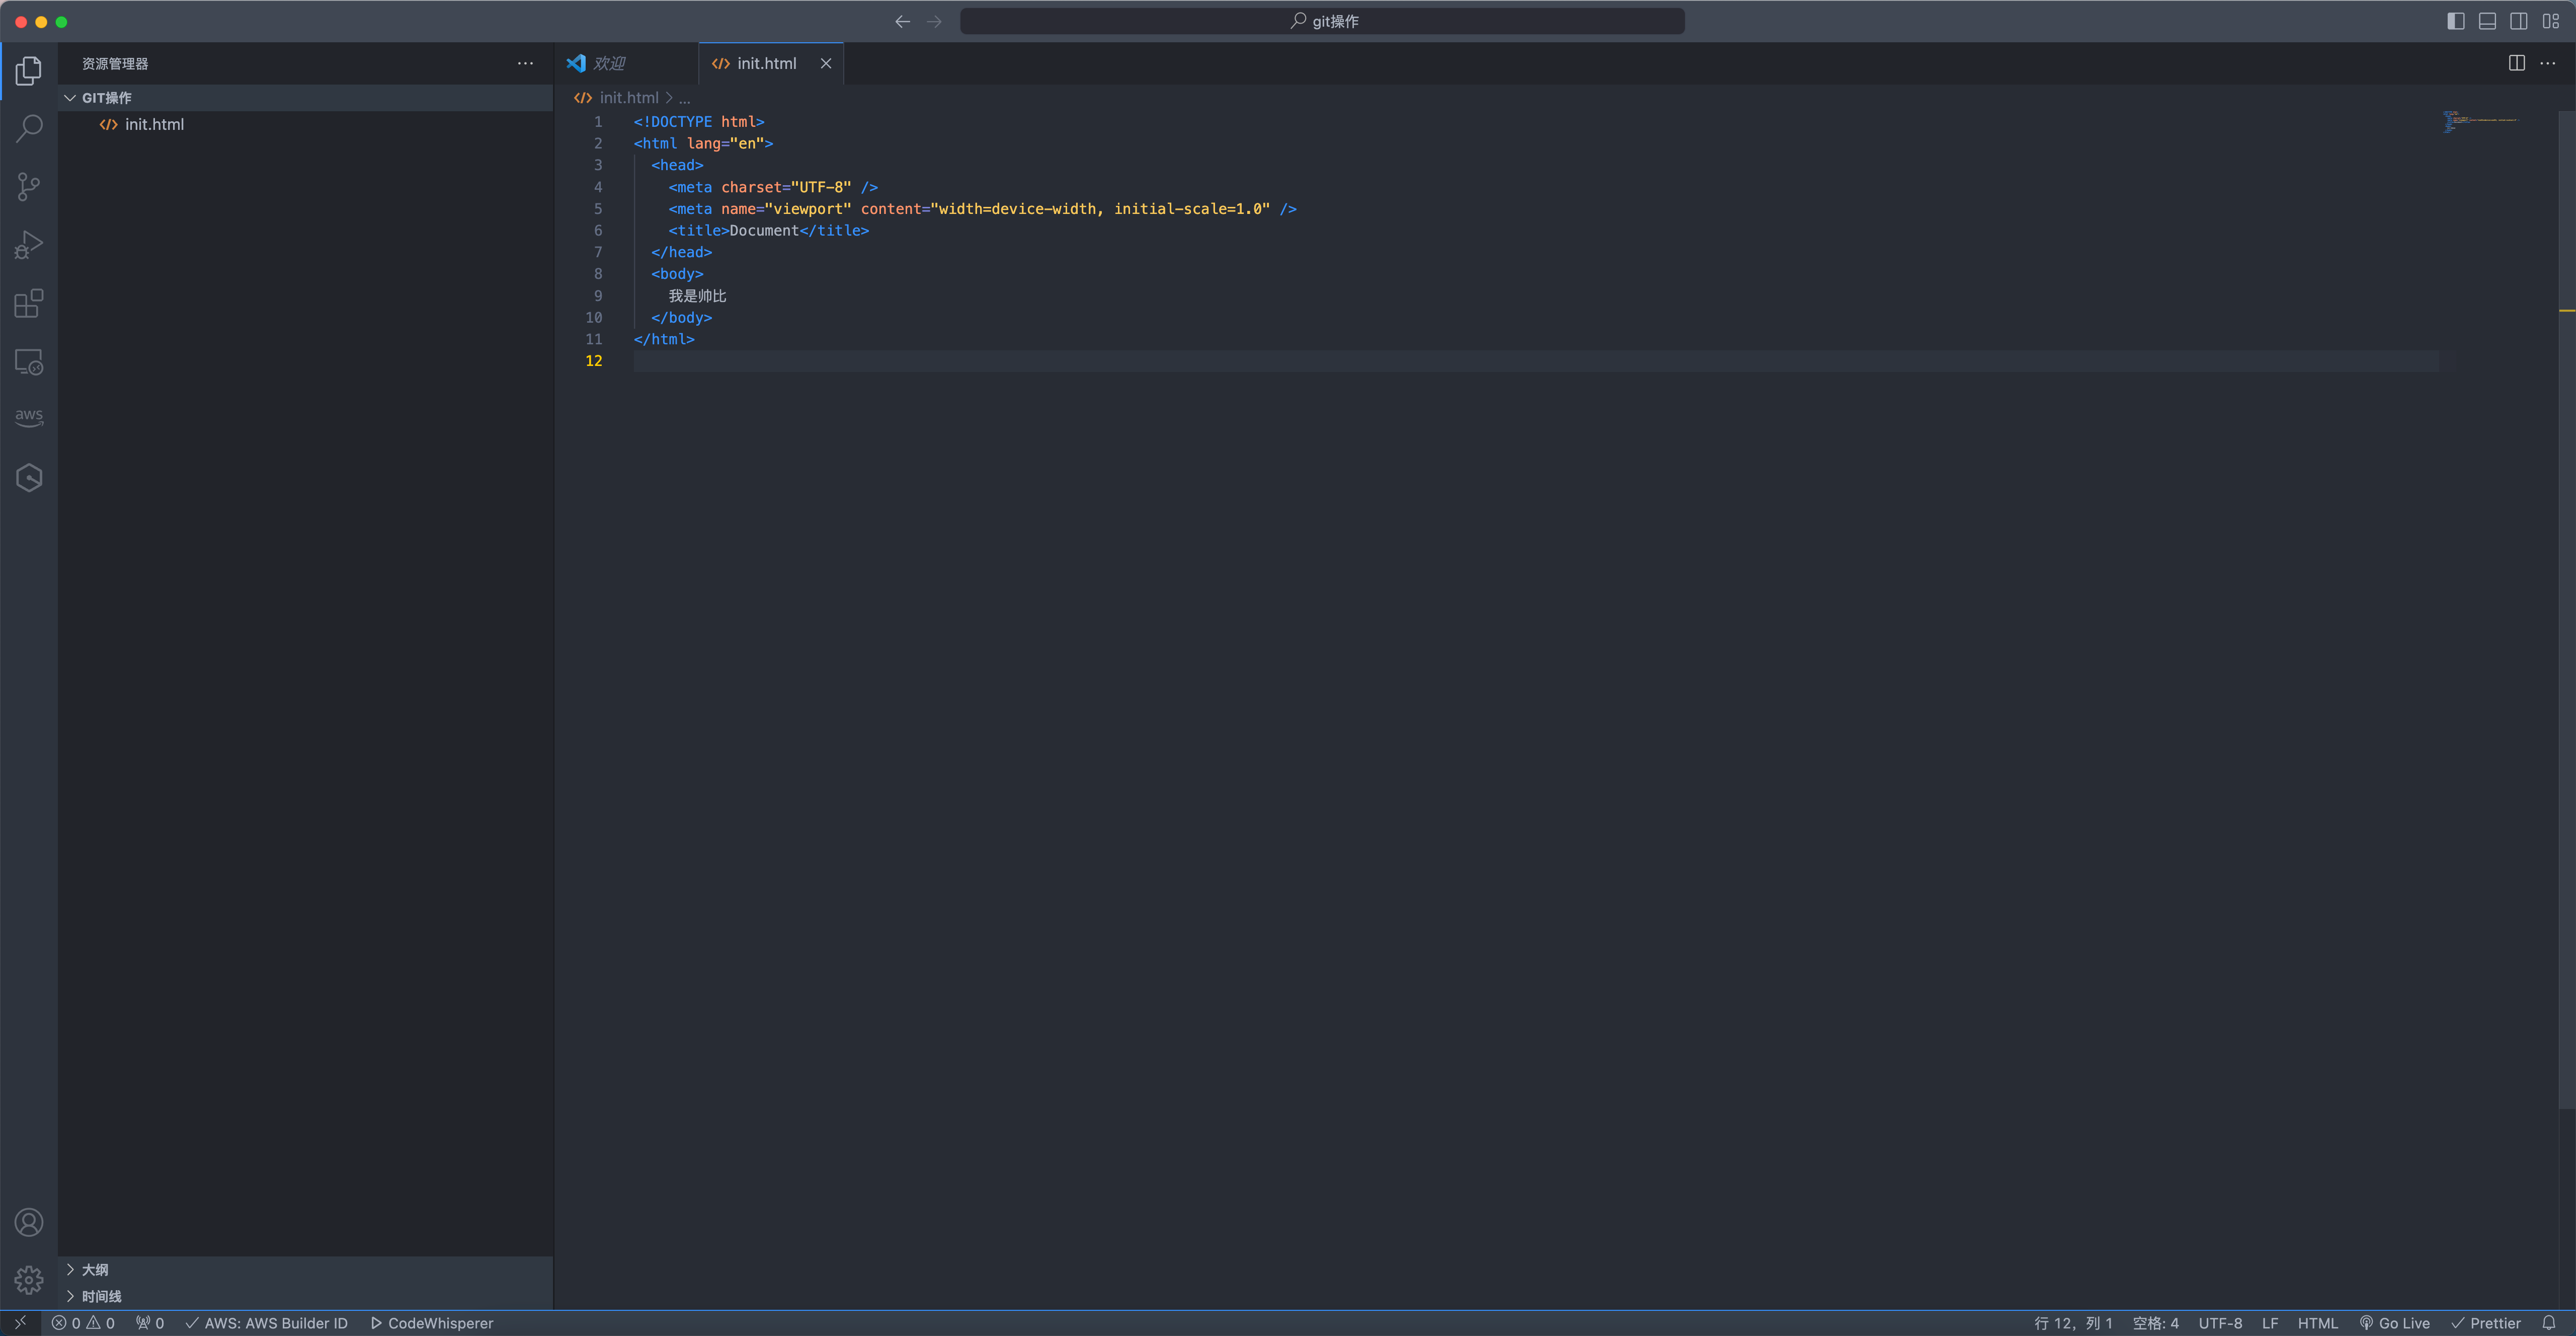Click the git操作 command center search box
Screen dimensions: 2576x1336
pyautogui.click(x=1322, y=21)
